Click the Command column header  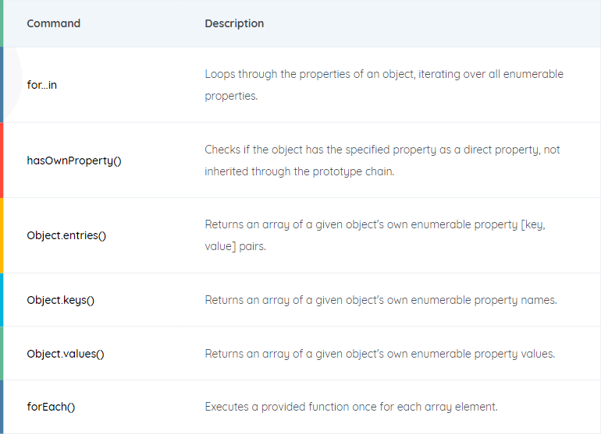point(54,23)
